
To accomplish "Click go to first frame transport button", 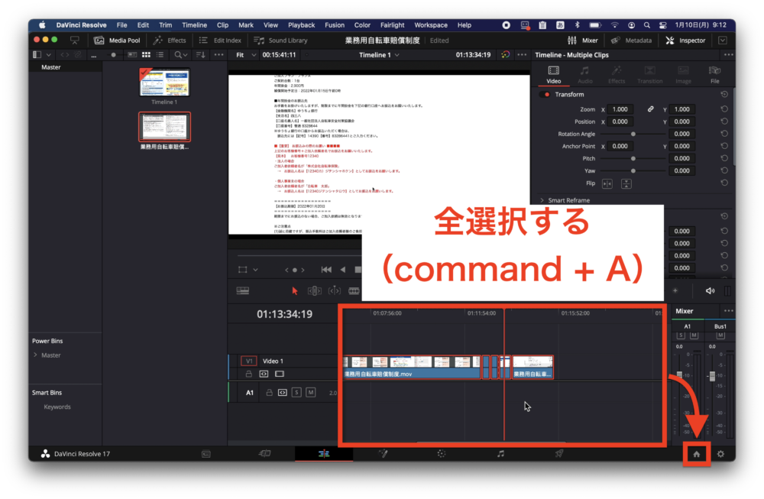I will tap(326, 270).
